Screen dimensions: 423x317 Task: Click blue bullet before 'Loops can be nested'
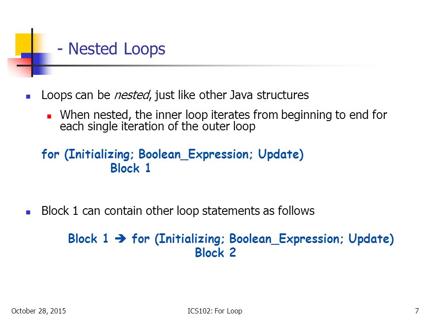28,96
